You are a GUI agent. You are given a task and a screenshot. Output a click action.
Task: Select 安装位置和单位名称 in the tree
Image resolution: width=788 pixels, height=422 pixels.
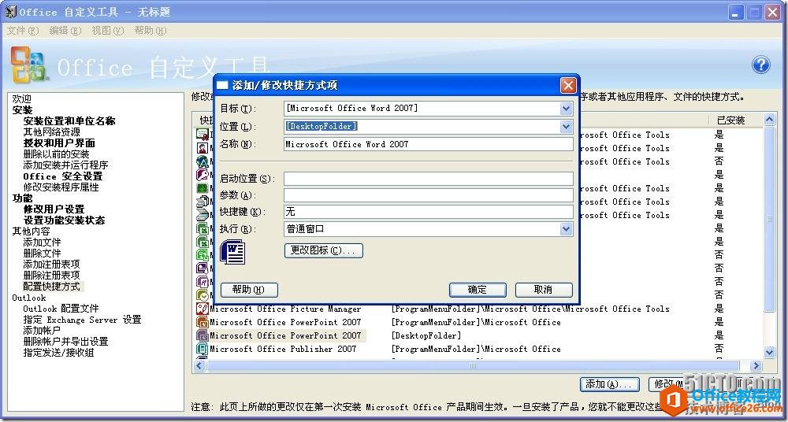coord(69,121)
